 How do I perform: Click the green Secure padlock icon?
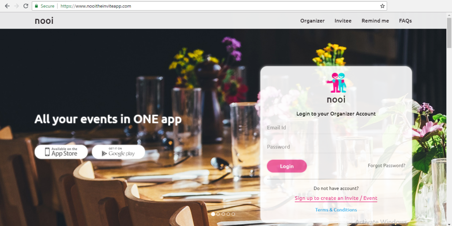(x=36, y=6)
